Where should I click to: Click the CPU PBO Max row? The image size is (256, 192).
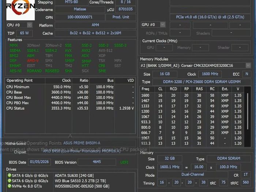pos(70,103)
